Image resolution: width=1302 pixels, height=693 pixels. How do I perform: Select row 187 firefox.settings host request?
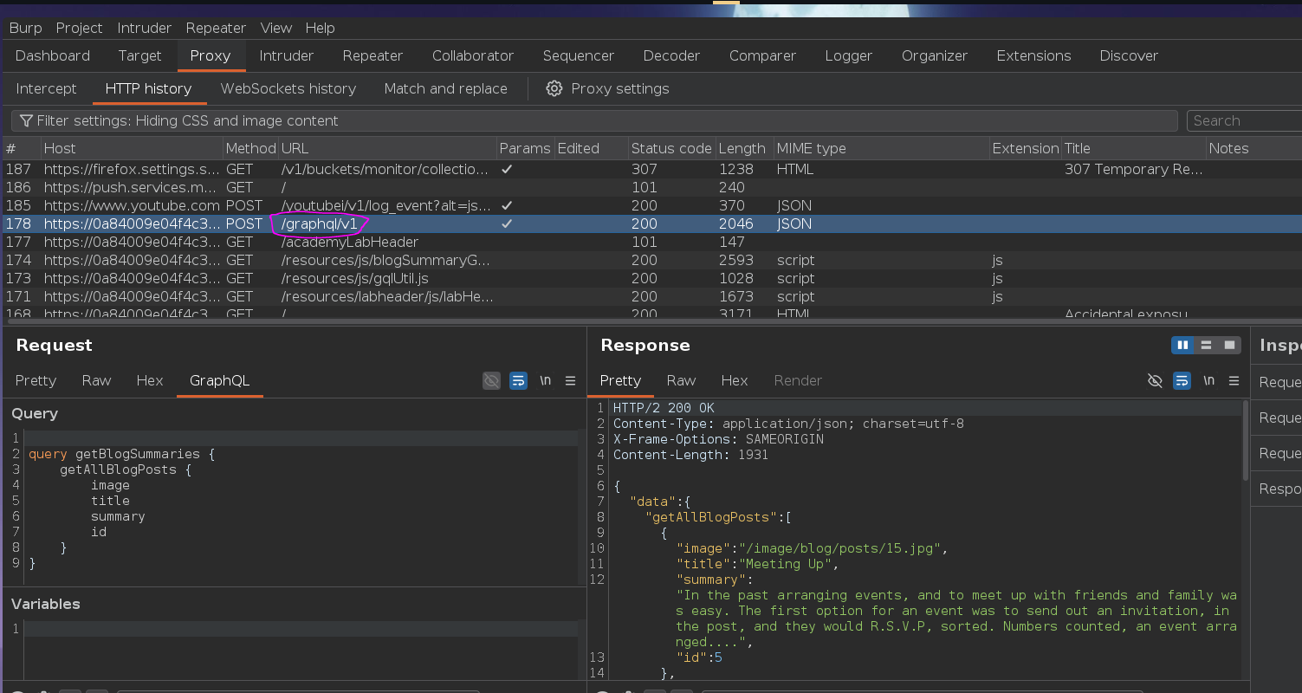click(x=651, y=170)
